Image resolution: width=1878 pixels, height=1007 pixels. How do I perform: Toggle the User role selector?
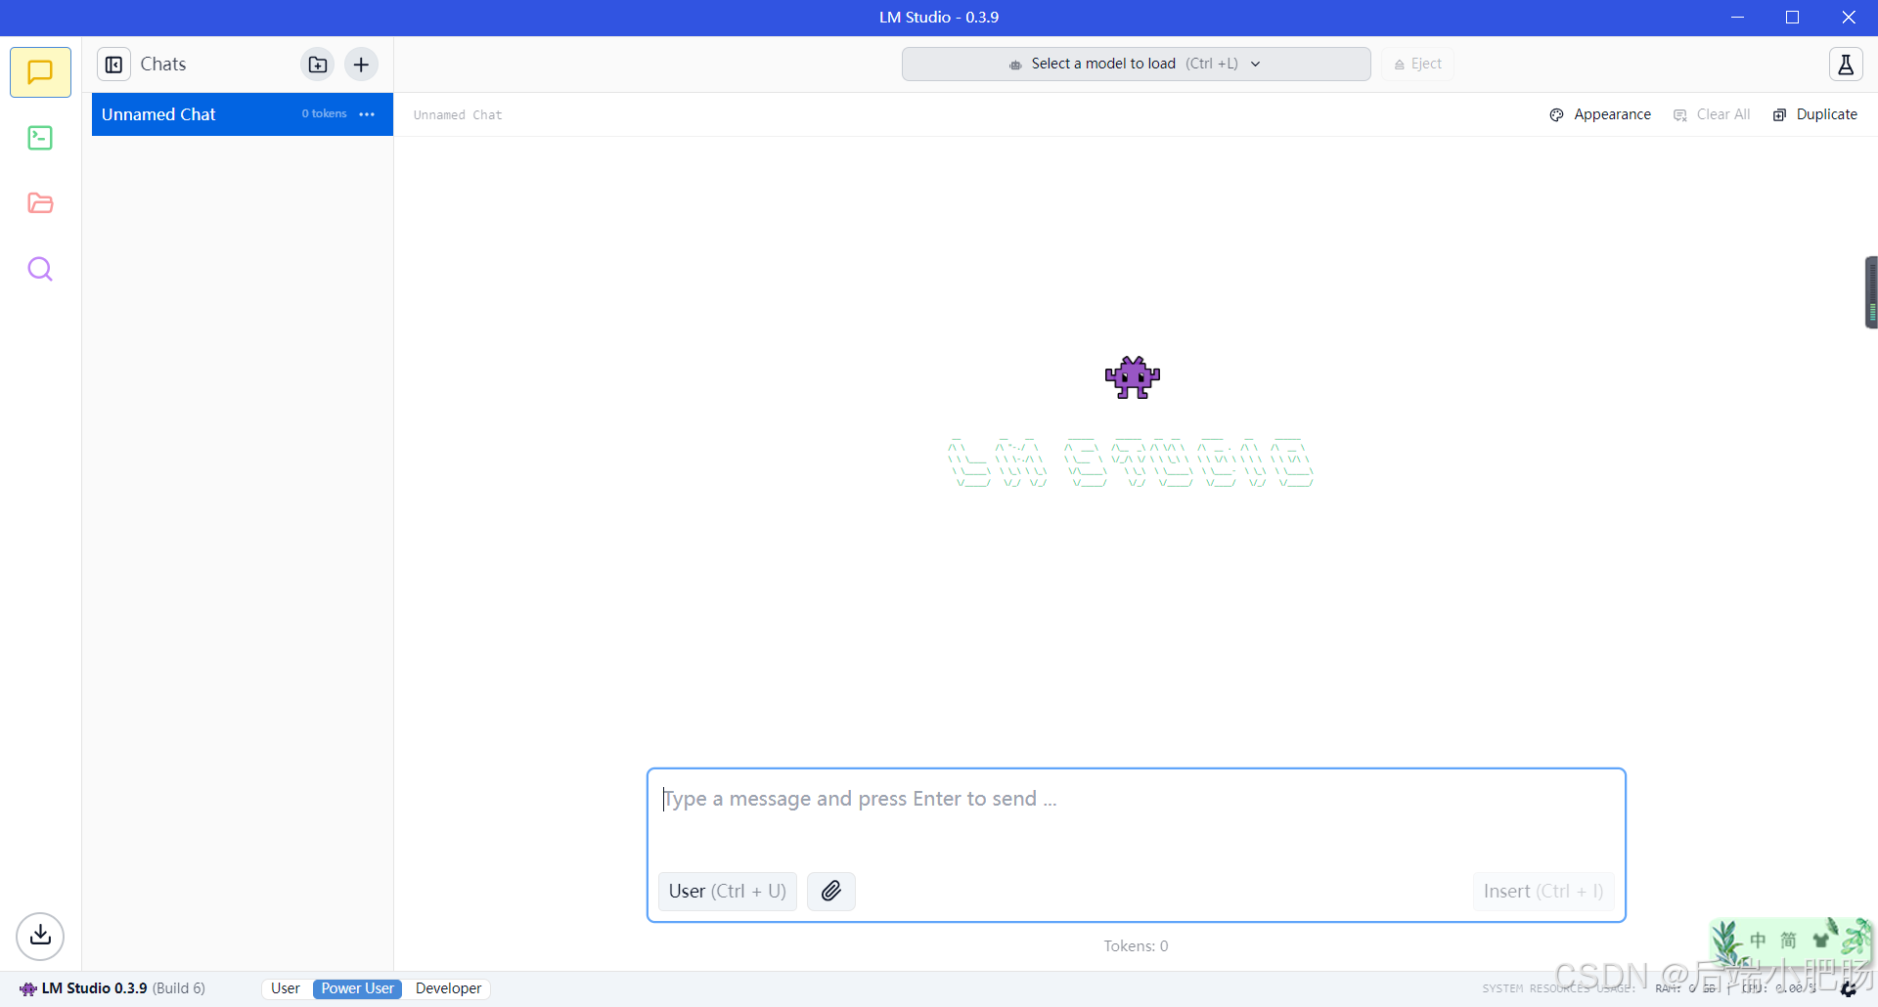tap(728, 891)
